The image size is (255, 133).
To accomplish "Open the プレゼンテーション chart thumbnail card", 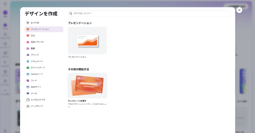I will pyautogui.click(x=87, y=40).
